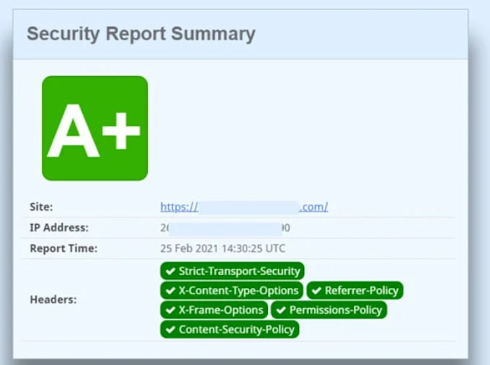Click the Site: row label

coord(41,207)
